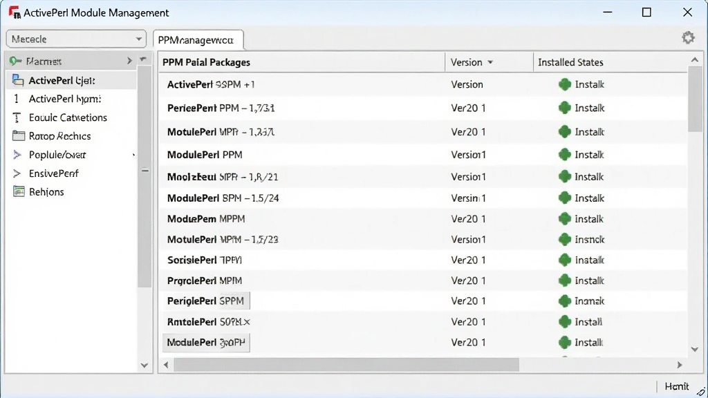Click green status icon in SorisiePerl row
Viewport: 708px width, 398px height.
[x=564, y=260]
